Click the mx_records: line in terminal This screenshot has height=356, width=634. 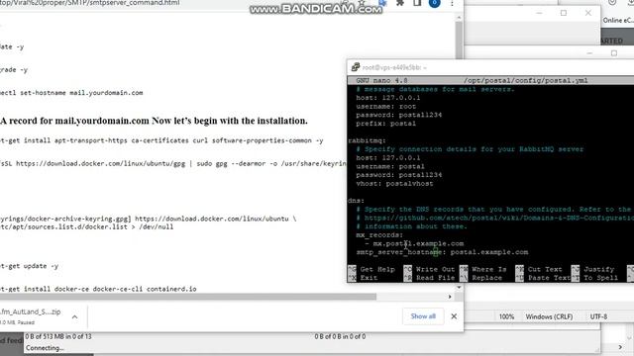(x=379, y=235)
